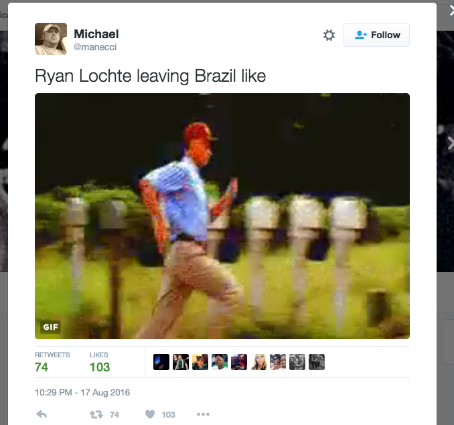Open Michael's profile picture
Viewport: 454px width, 425px height.
[x=51, y=39]
